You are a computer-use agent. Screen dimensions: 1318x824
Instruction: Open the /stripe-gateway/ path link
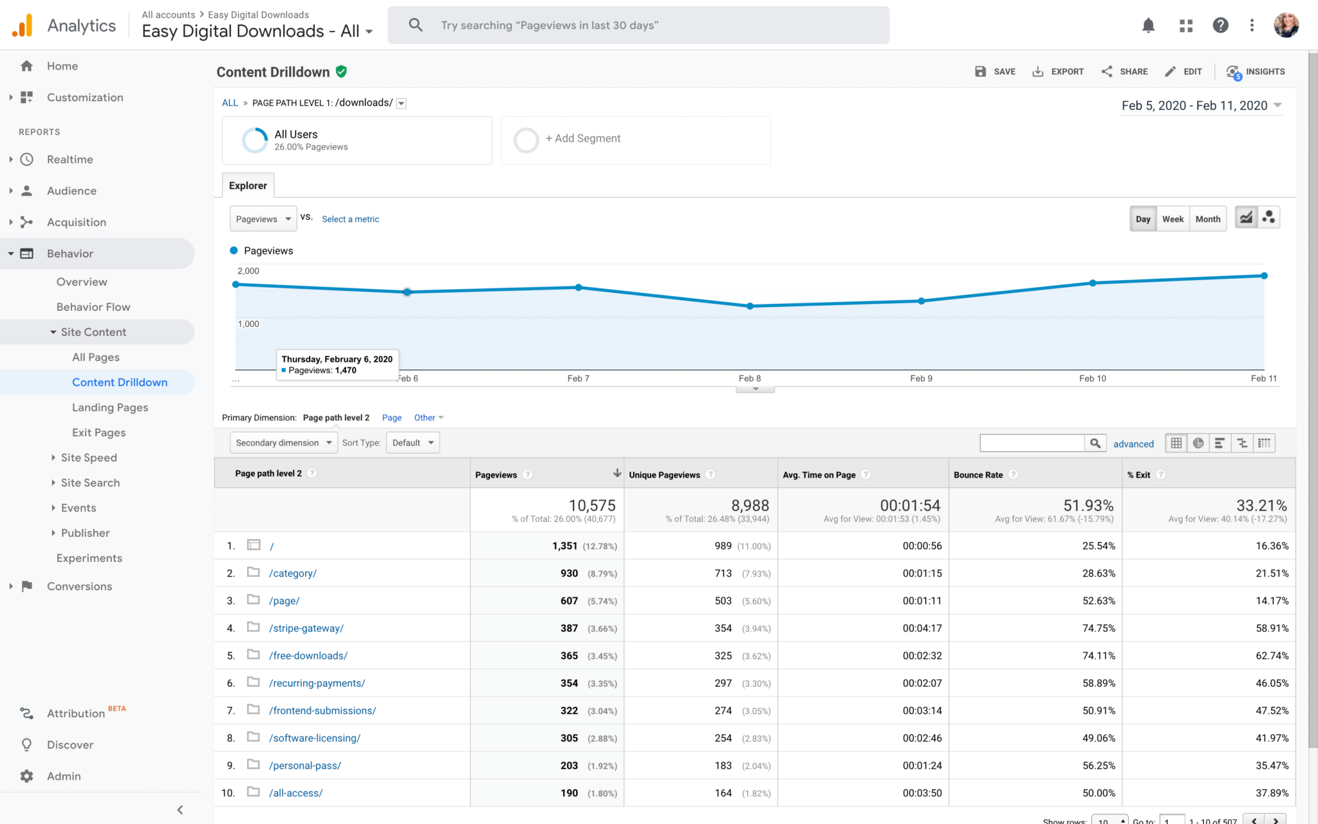tap(306, 628)
